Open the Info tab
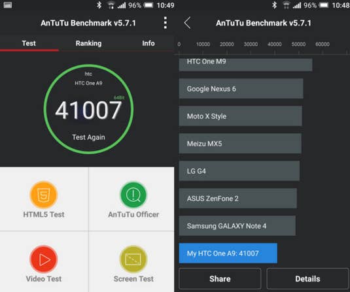350x292 pixels. pos(149,43)
